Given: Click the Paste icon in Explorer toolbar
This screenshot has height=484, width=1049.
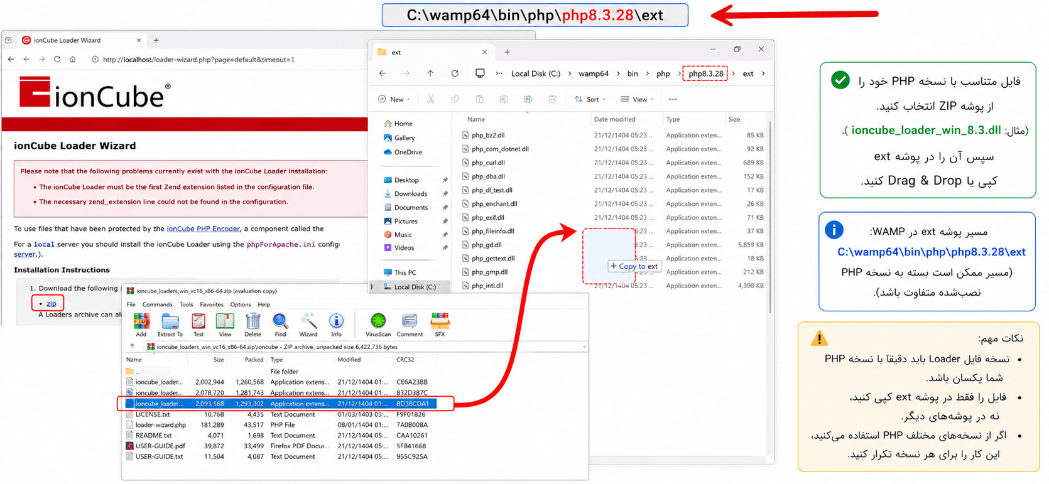Looking at the screenshot, I should tap(479, 99).
